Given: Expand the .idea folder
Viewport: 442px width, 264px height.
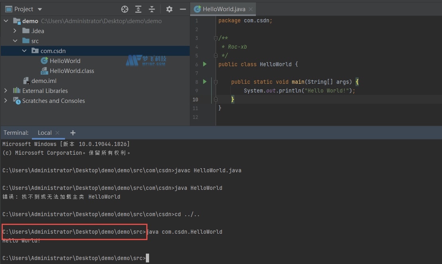Looking at the screenshot, I should (x=15, y=31).
